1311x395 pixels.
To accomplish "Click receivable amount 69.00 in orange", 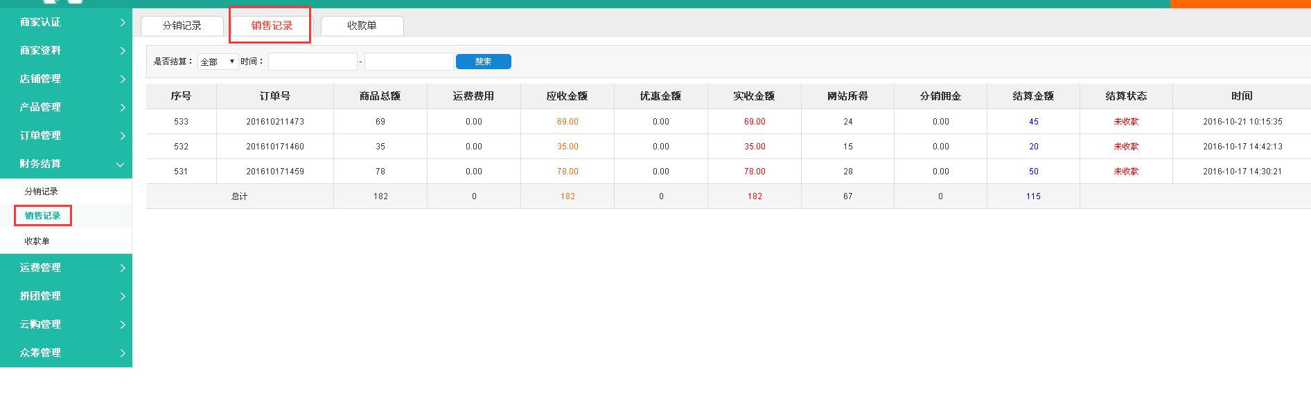I will coord(567,122).
